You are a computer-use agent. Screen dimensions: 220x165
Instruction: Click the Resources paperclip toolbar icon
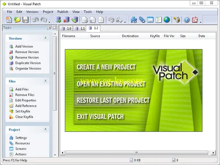pyautogui.click(x=142, y=20)
